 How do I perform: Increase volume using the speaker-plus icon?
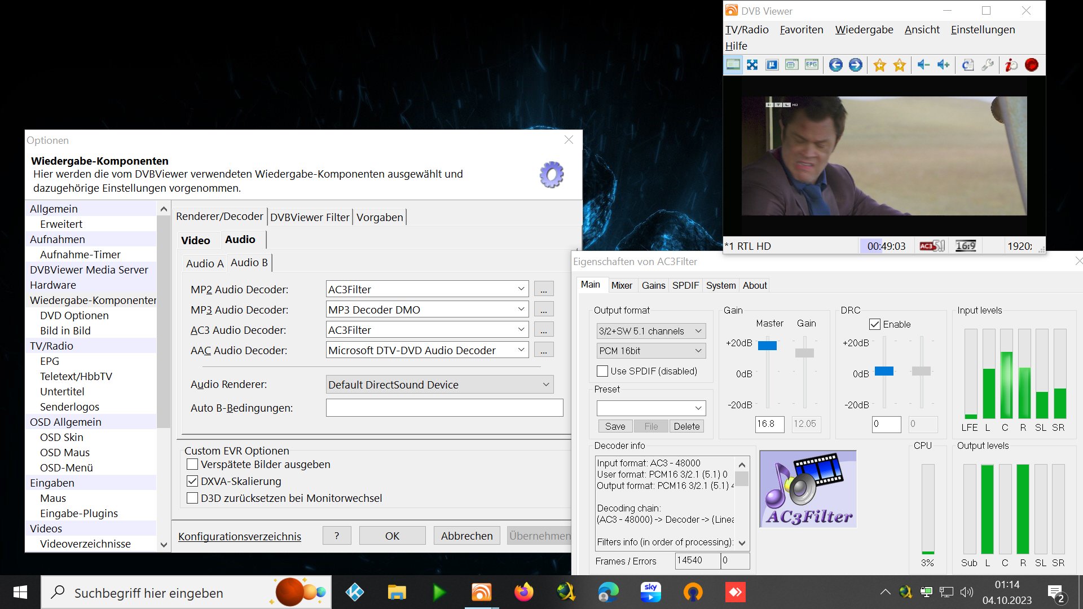coord(943,65)
